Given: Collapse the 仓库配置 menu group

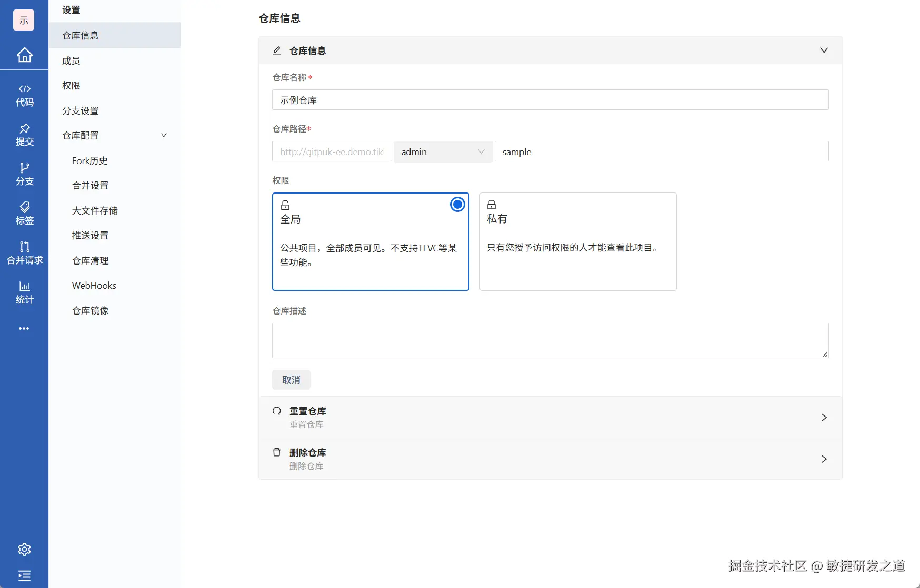Looking at the screenshot, I should (x=164, y=135).
